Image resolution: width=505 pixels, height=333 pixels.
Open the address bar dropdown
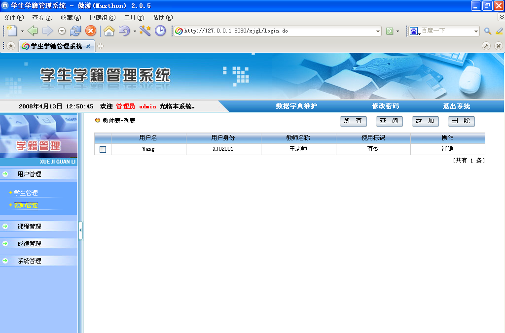click(x=378, y=31)
